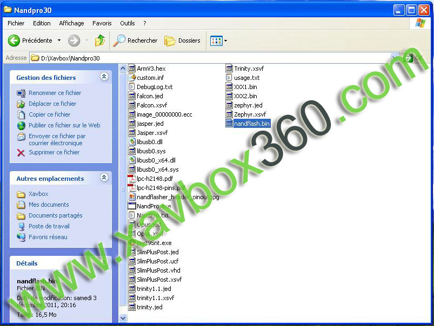Open Poste de travail location
The height and width of the screenshot is (326, 434).
(x=49, y=226)
